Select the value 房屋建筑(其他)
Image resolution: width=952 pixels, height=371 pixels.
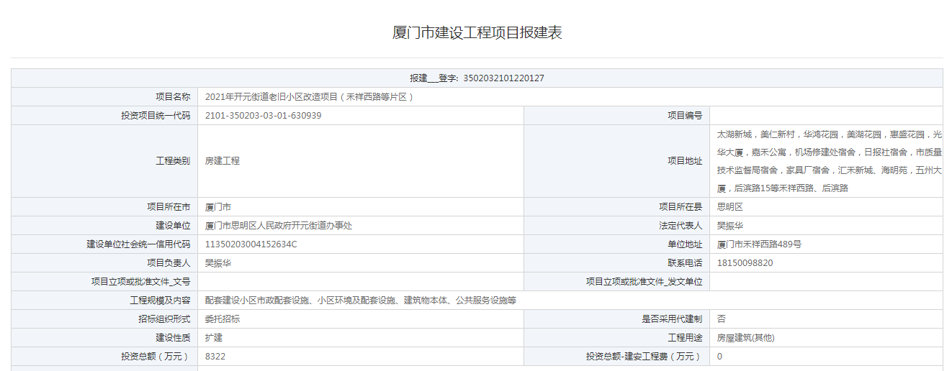[x=745, y=337]
